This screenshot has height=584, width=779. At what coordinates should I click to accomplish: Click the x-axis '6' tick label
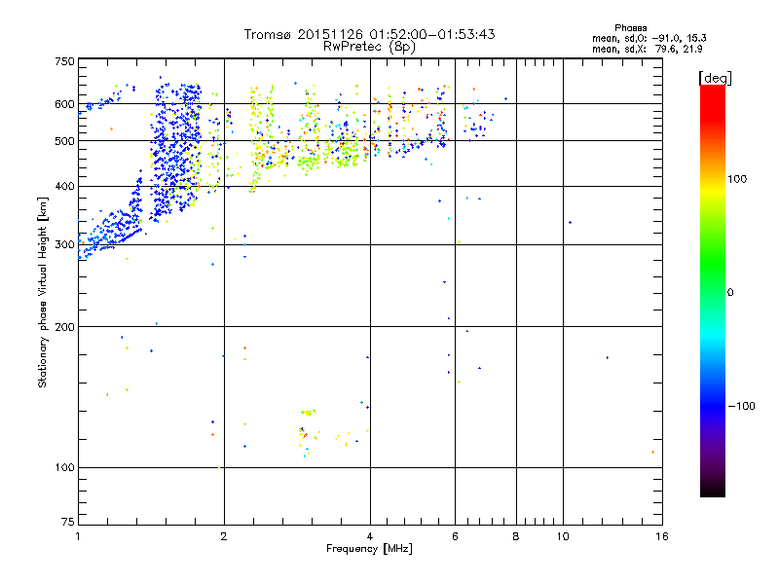(x=455, y=536)
